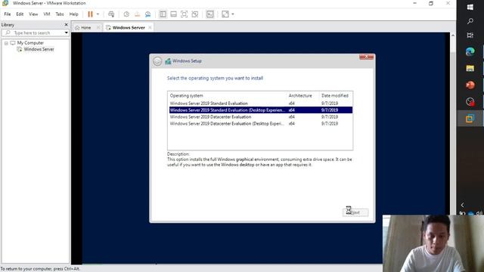The height and width of the screenshot is (272, 484).
Task: Select Standard Evaluation (Desktop Experience) row
Action: [x=261, y=110]
